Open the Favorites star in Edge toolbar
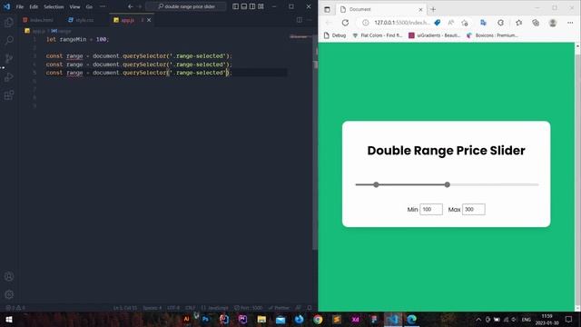The height and width of the screenshot is (327, 581). coord(518,23)
